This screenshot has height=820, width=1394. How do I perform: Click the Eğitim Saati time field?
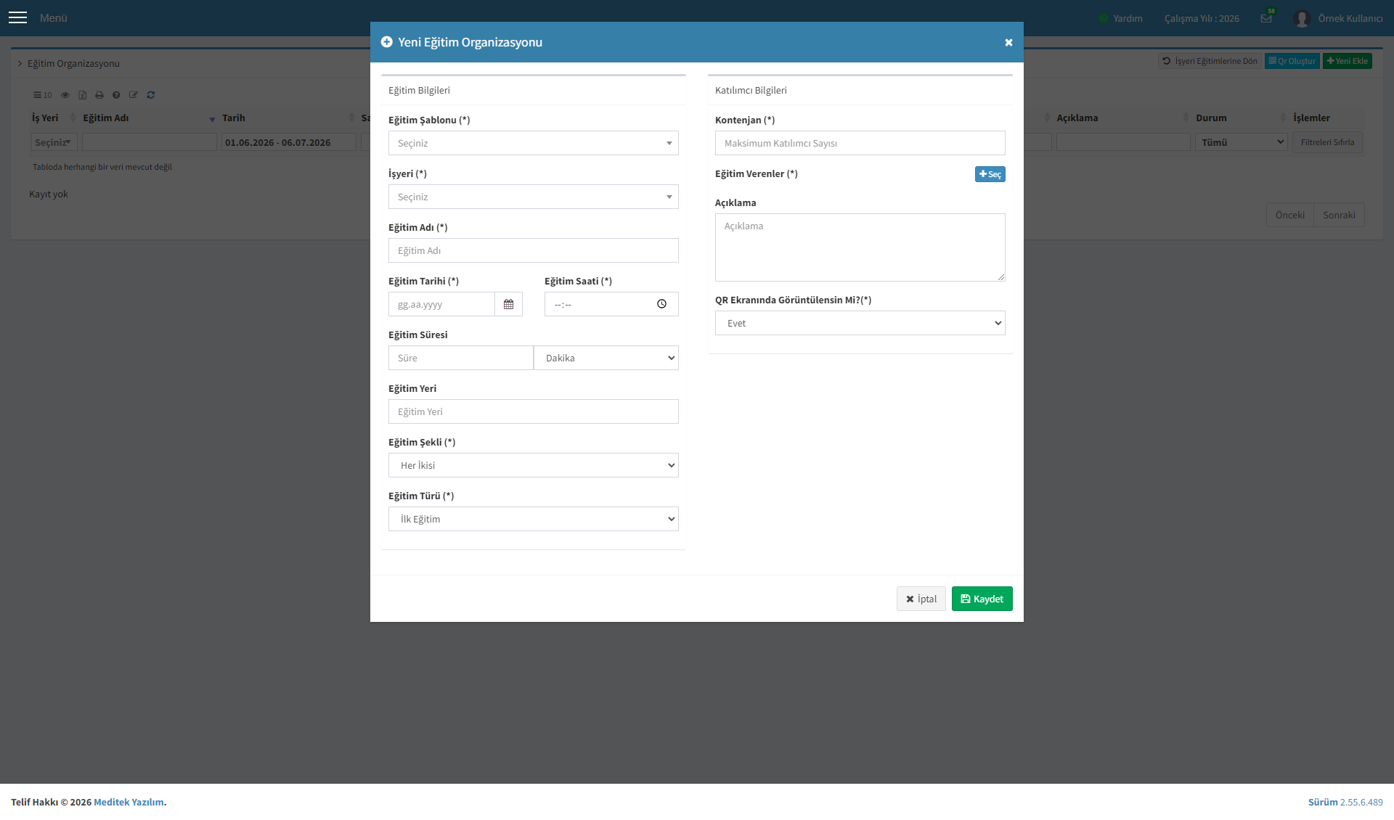[x=611, y=304]
